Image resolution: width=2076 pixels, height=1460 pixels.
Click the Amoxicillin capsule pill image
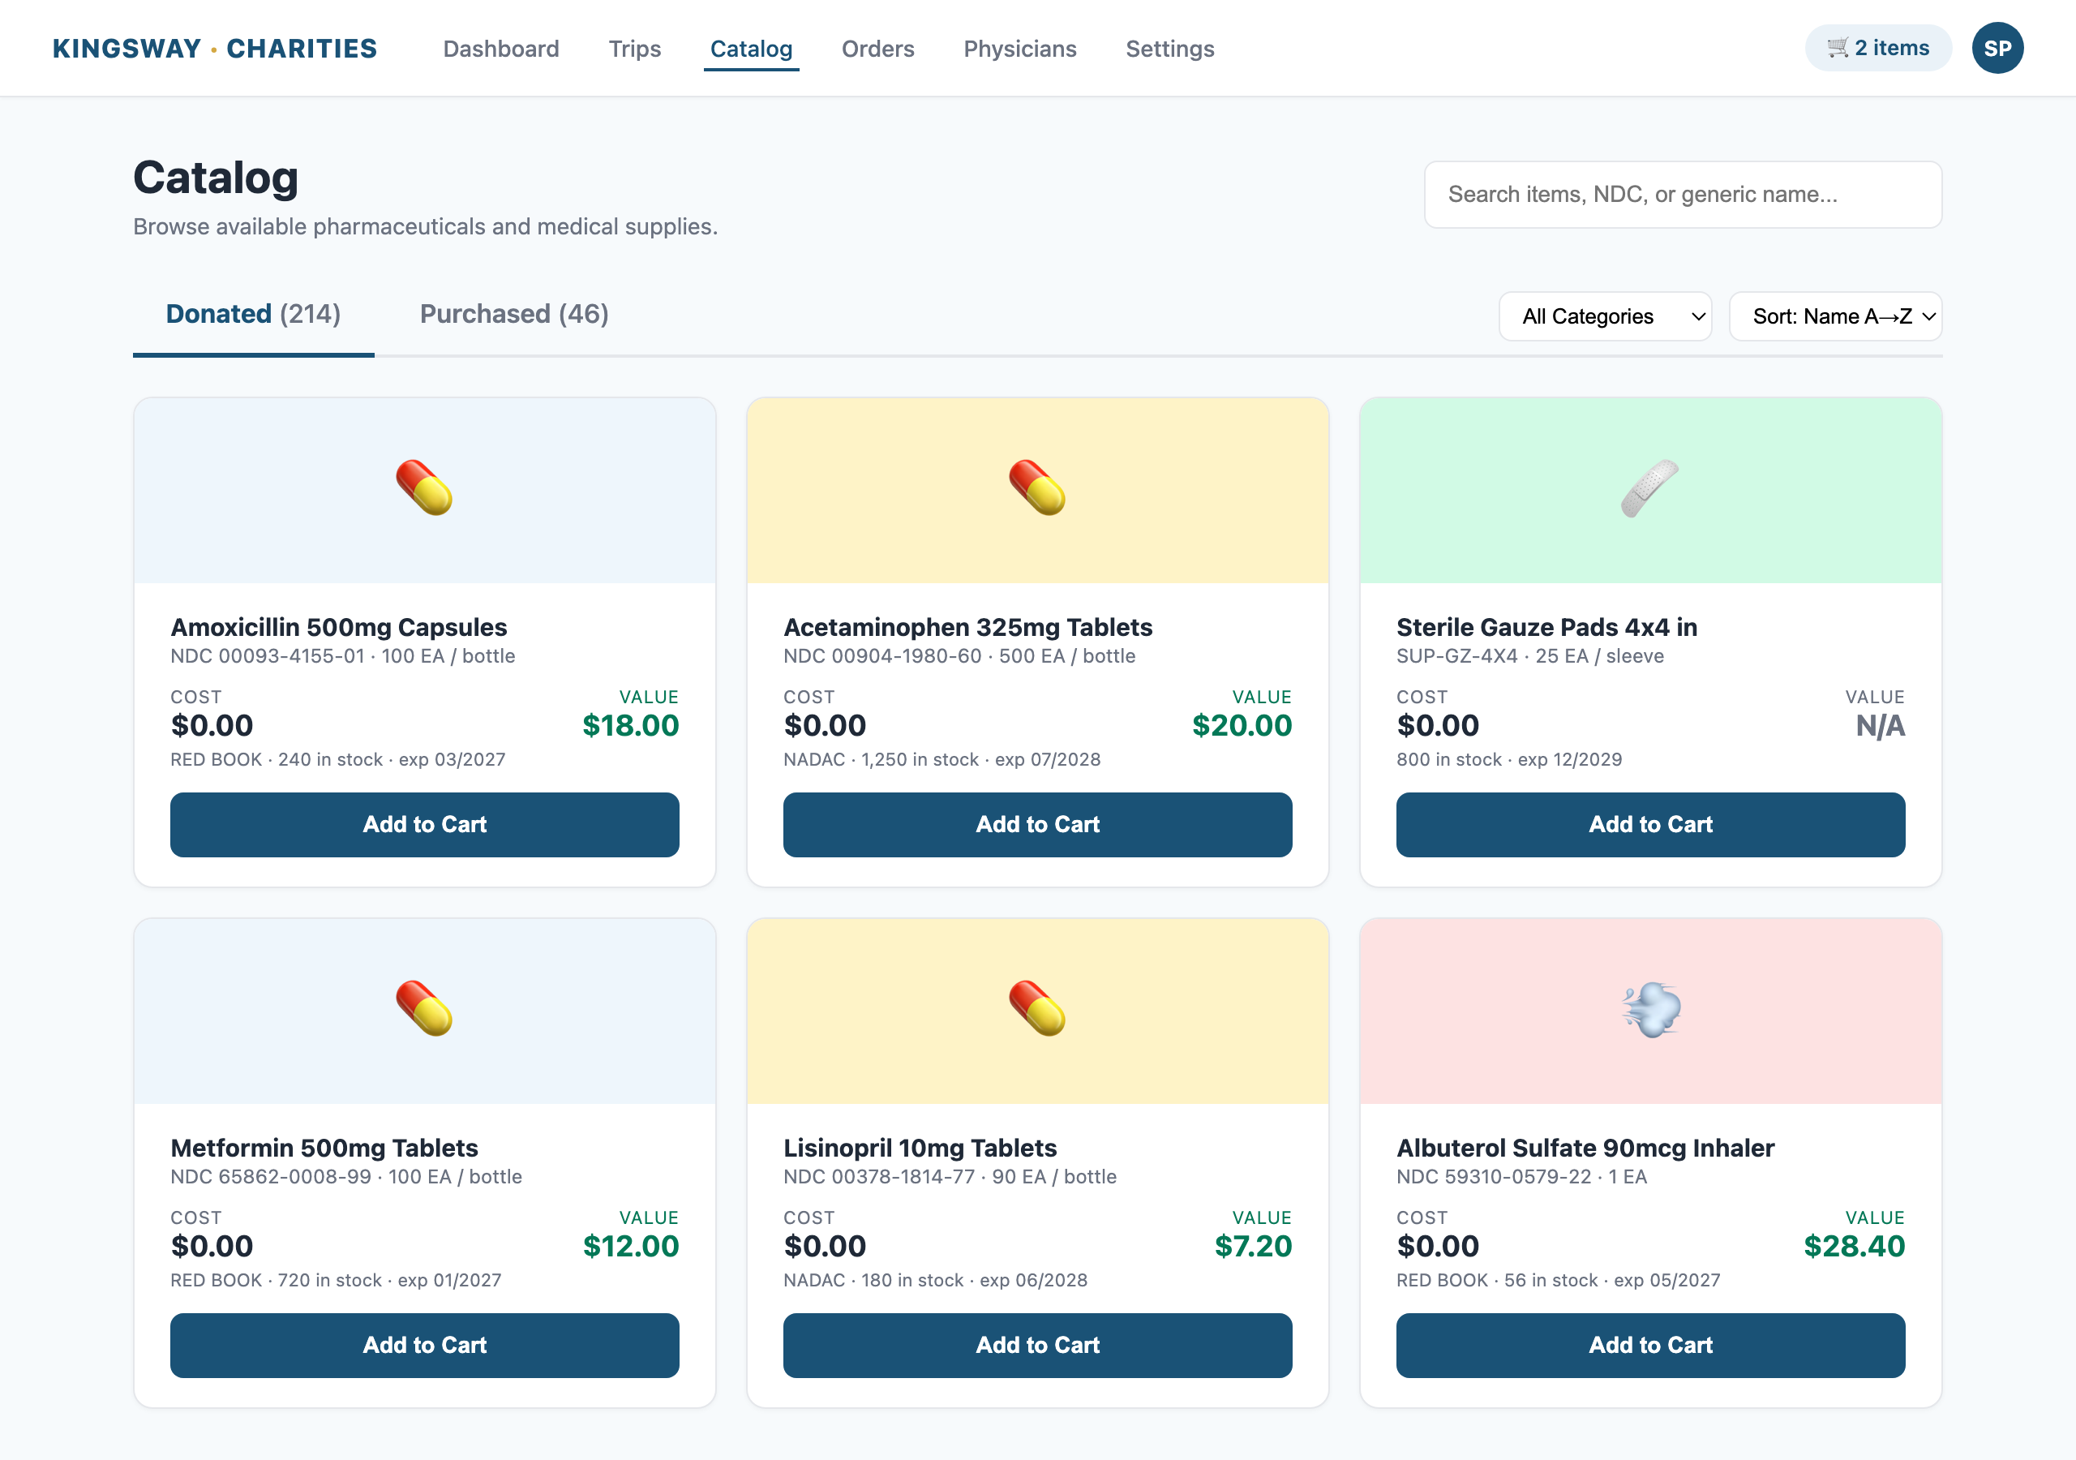point(424,488)
